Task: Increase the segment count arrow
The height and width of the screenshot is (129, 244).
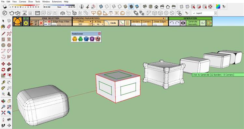Action: 103,24
